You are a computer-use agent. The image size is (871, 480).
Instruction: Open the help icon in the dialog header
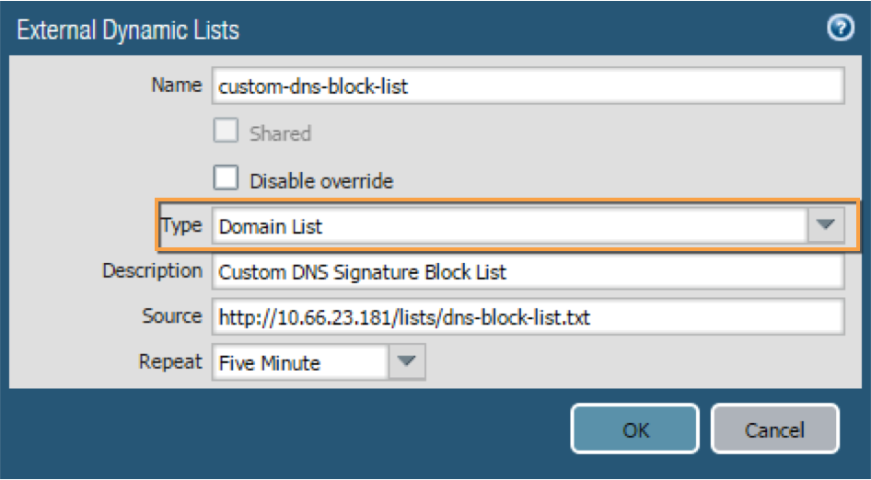click(x=840, y=29)
